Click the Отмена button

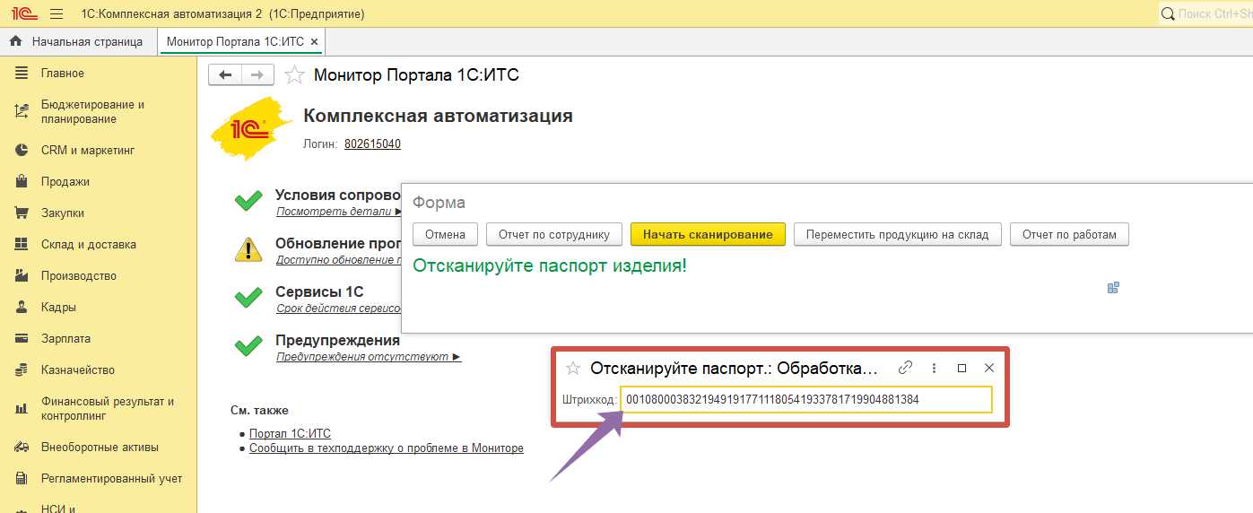[445, 234]
